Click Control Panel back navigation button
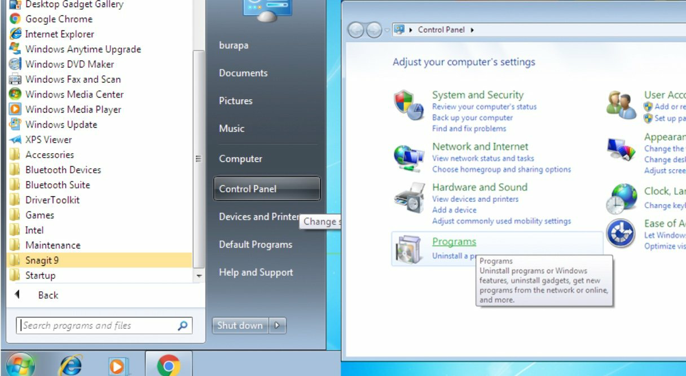686x376 pixels. point(355,30)
